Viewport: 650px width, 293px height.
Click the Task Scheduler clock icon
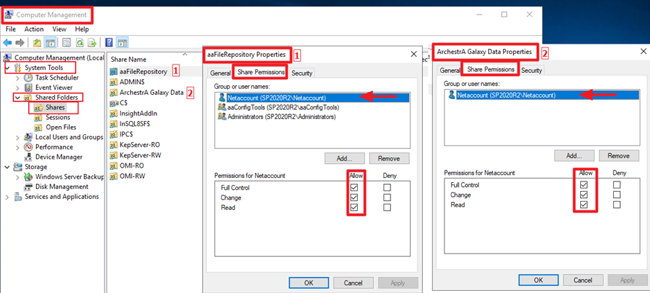(28, 78)
